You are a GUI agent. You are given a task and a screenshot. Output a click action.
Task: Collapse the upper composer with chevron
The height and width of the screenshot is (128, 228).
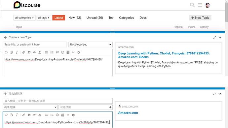coord(220,37)
